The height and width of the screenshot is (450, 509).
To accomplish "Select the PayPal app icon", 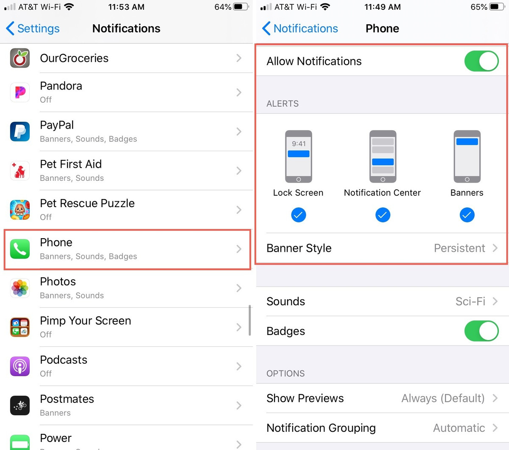I will [20, 132].
